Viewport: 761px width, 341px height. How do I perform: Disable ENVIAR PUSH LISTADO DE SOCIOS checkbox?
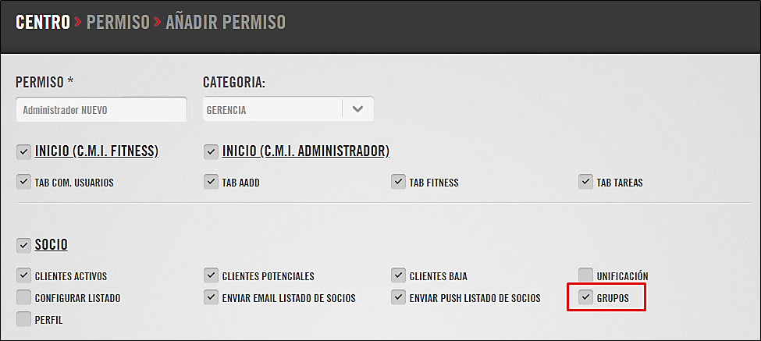[x=399, y=297]
